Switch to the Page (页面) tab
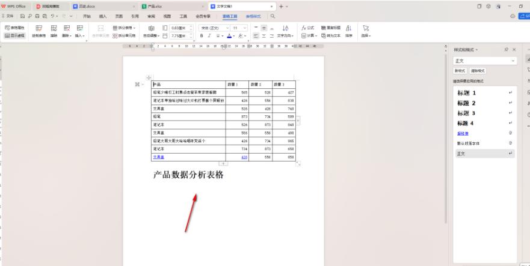The image size is (530, 266). pos(119,16)
